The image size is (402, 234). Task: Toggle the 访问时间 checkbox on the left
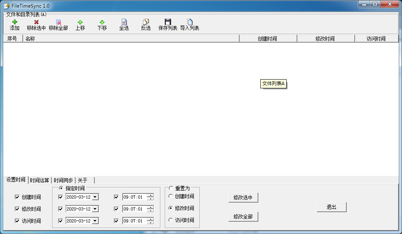(17, 221)
